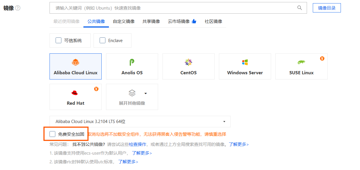Click 了解更多 next to rtc时钟 note

(x=128, y=162)
